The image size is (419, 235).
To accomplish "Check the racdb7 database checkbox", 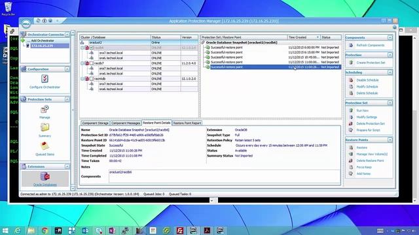I will (92, 63).
